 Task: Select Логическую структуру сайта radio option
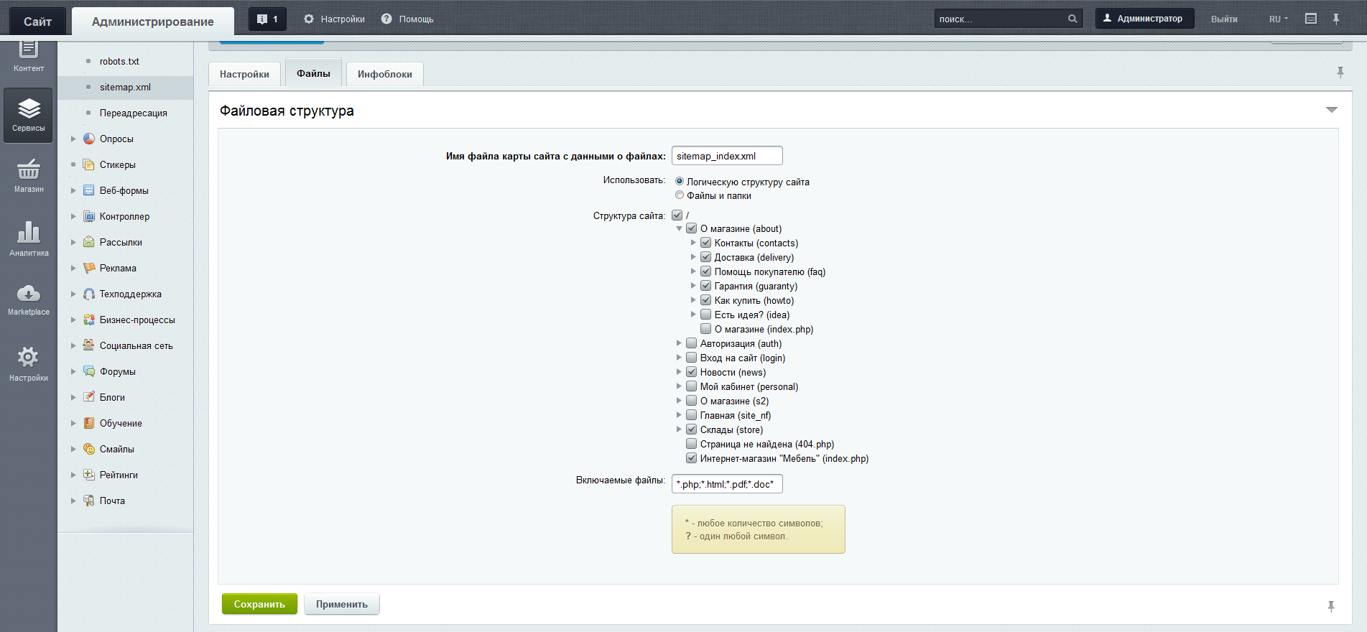680,182
